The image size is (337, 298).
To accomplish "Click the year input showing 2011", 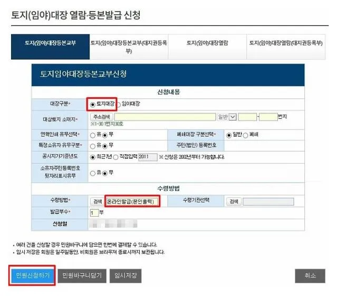I will pos(148,157).
